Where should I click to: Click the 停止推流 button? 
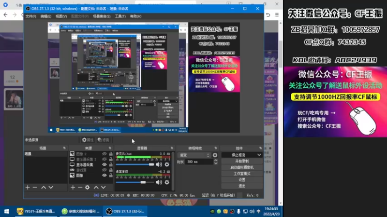[x=238, y=155]
